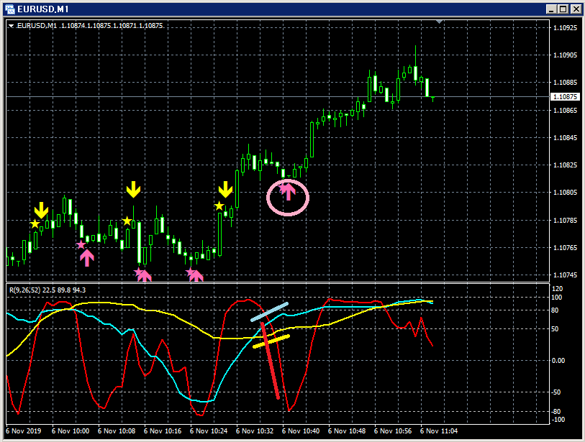
Task: Select the yellow down arrow near 10:12
Action: click(x=133, y=189)
